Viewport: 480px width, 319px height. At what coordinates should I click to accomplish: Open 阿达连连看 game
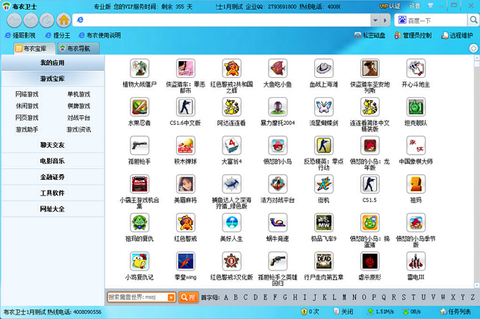click(x=231, y=107)
